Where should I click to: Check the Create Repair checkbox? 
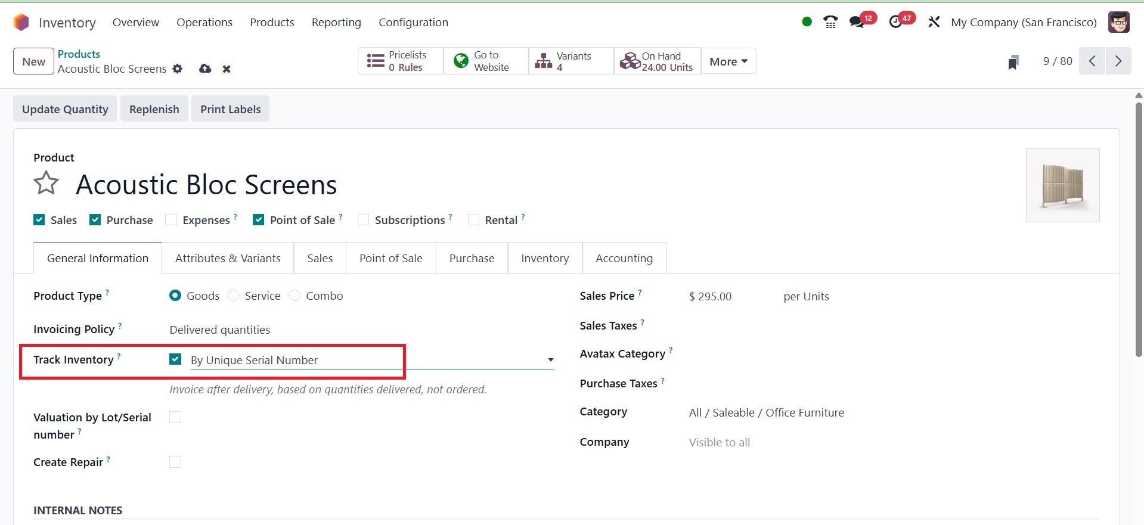pos(175,462)
